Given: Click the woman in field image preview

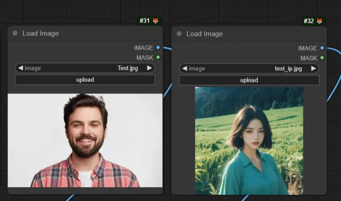Looking at the screenshot, I should point(249,141).
